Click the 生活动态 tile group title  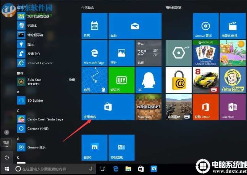[88, 8]
